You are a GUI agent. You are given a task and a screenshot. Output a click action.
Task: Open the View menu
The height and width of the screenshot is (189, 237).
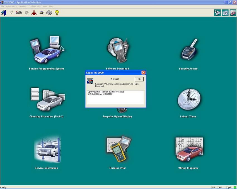coord(45,6)
